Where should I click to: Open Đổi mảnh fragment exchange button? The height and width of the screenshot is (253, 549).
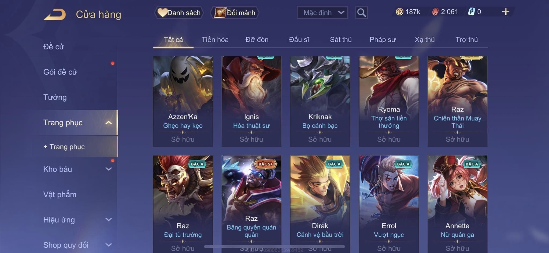(x=235, y=13)
